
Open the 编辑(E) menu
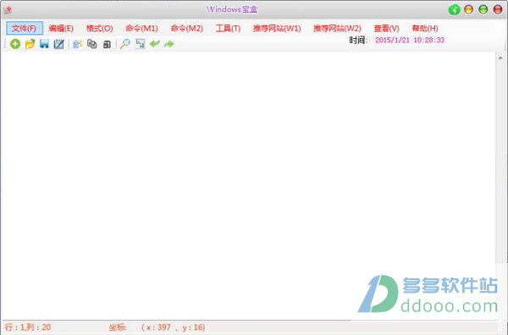61,29
